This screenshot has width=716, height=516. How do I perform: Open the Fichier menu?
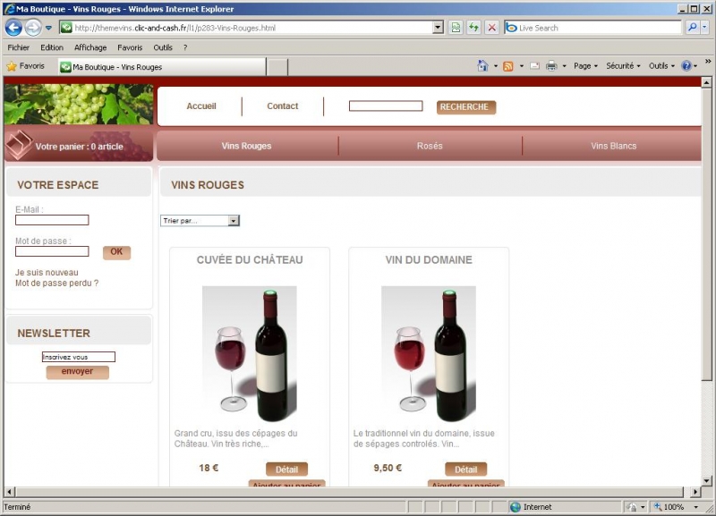18,47
